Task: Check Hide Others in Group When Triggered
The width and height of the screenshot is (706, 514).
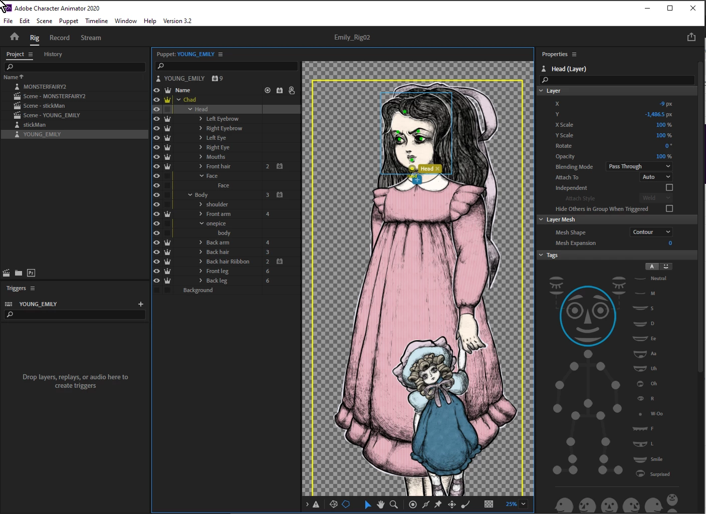Action: [669, 208]
